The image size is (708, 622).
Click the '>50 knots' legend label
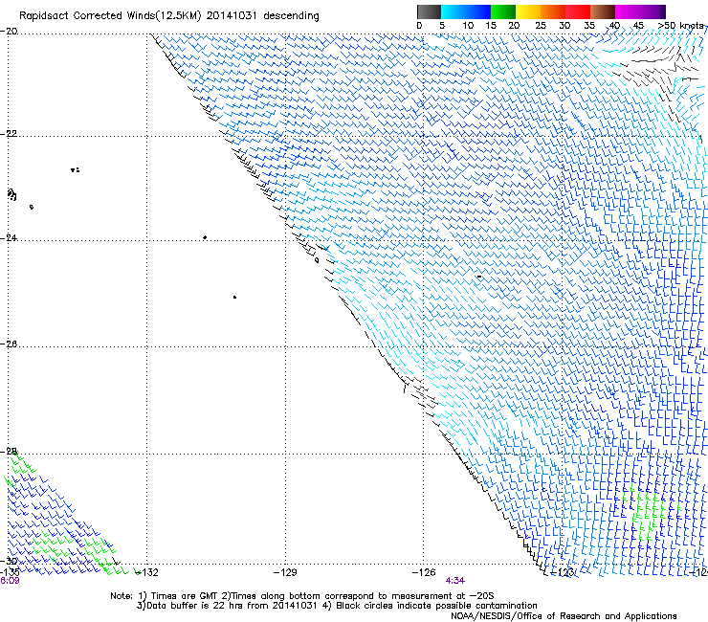tap(681, 26)
